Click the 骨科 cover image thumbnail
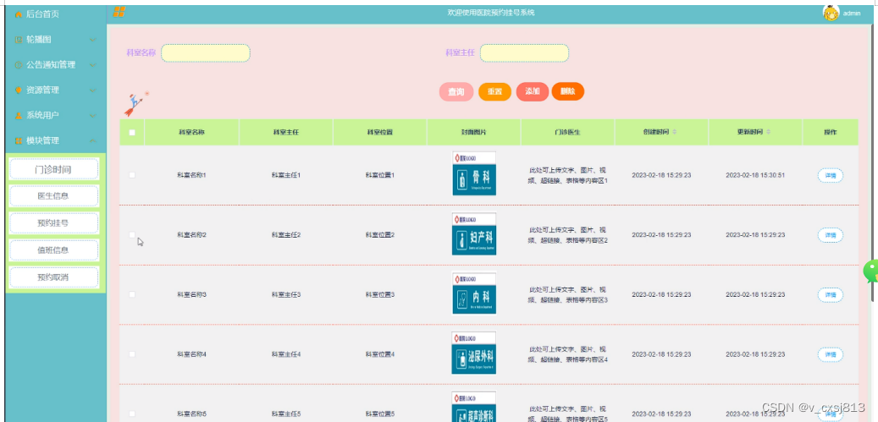The image size is (878, 422). (x=474, y=173)
